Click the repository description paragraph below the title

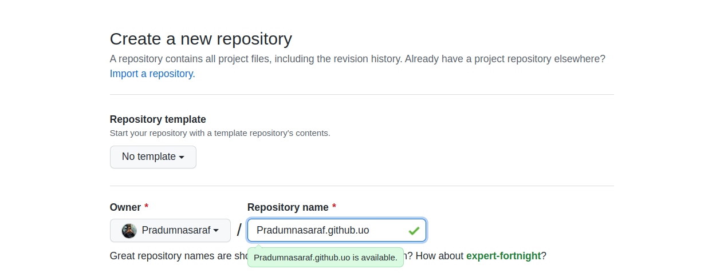click(x=357, y=59)
